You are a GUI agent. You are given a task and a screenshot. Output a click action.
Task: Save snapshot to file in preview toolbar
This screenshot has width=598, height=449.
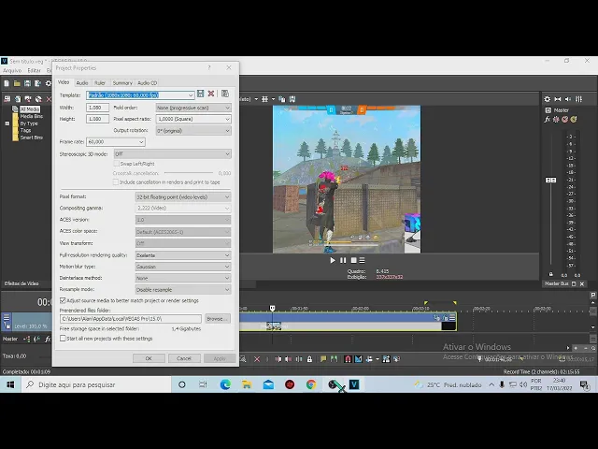(292, 99)
